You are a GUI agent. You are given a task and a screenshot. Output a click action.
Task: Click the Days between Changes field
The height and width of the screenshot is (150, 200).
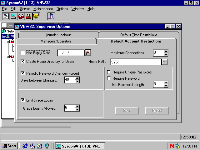tap(70, 80)
